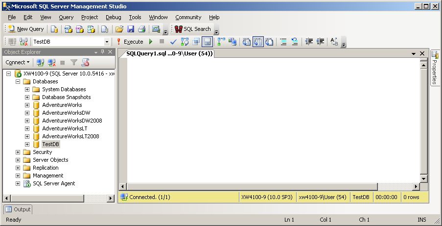
Task: Open the active files list arrow
Action: click(x=414, y=53)
